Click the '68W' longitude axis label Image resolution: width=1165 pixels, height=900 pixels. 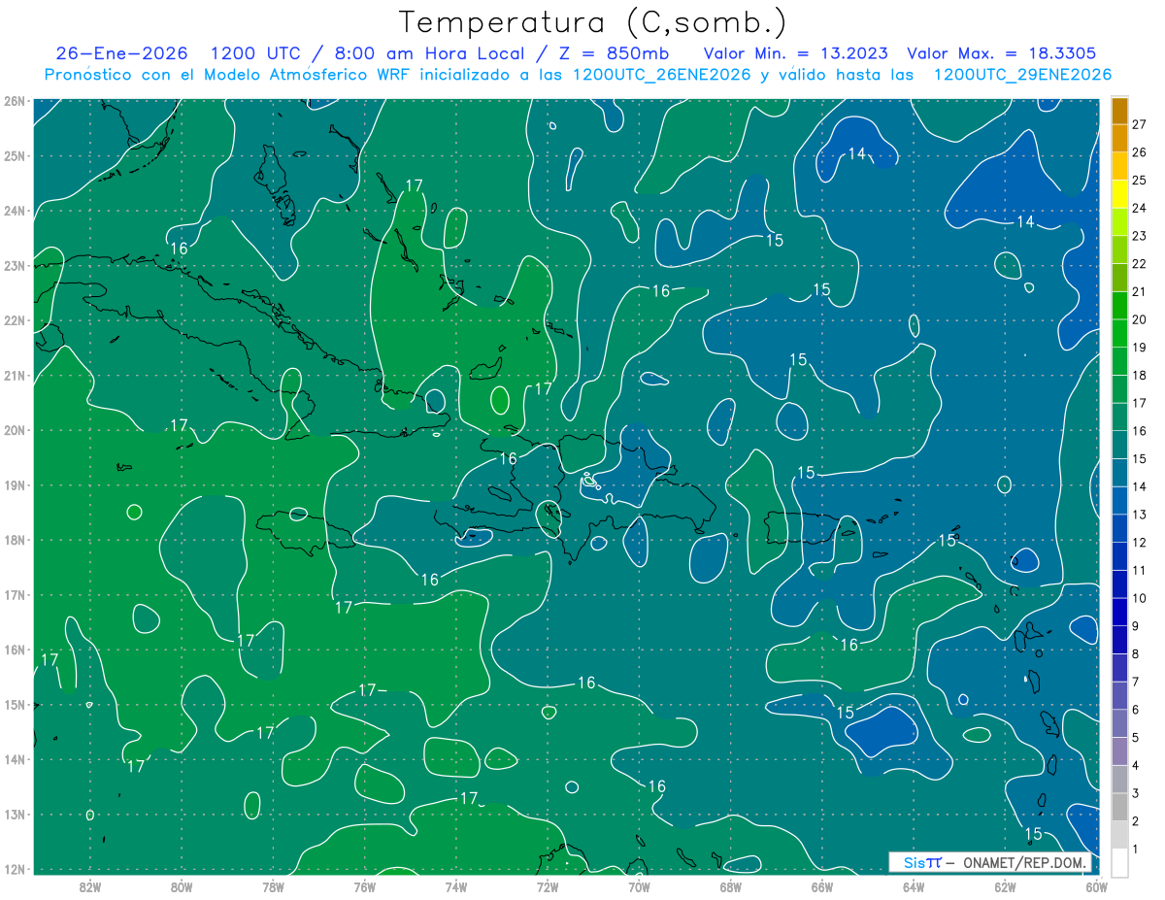click(730, 885)
